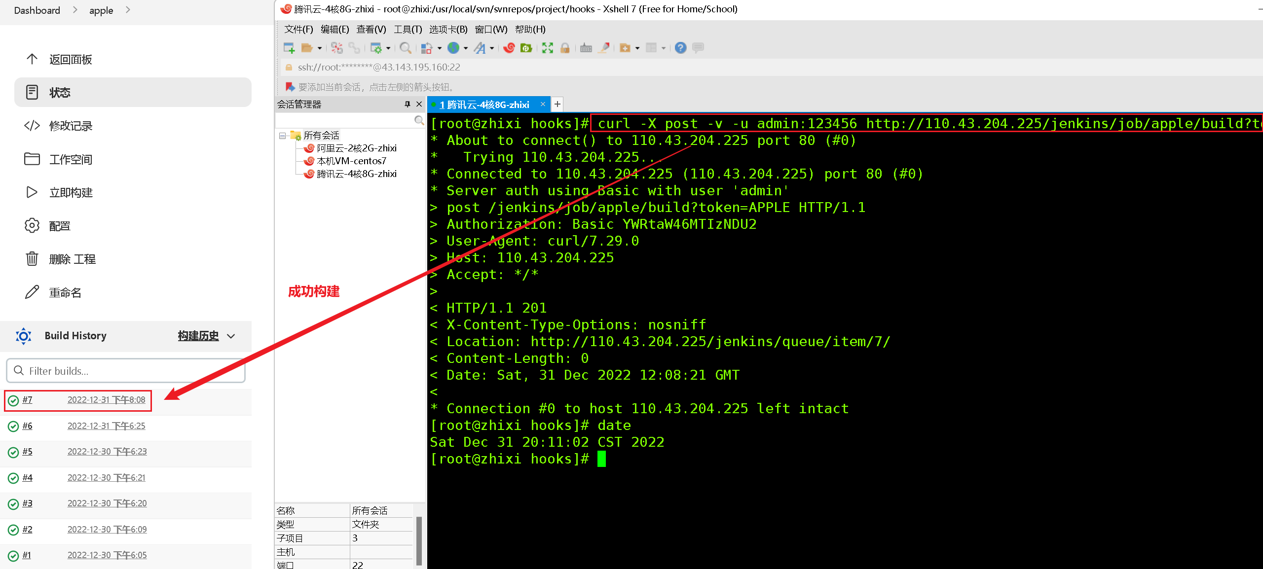Open build #7 link
1263x569 pixels.
(x=28, y=400)
